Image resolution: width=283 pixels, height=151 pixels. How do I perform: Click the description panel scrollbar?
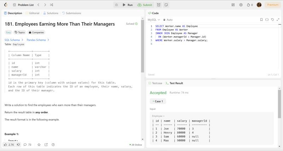click(x=143, y=46)
